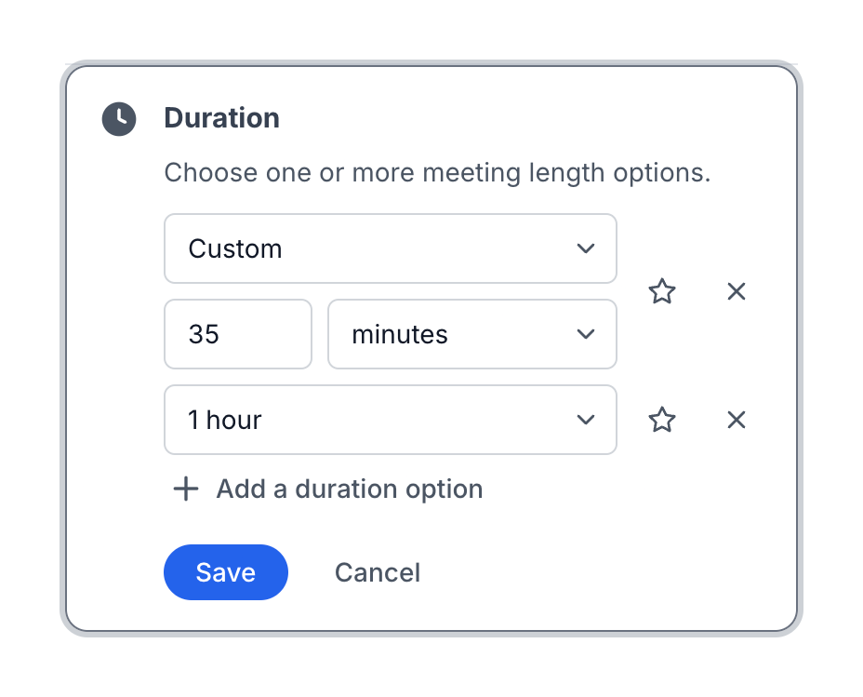Click the clock icon beside Duration
This screenshot has height=697, width=863.
[x=118, y=118]
